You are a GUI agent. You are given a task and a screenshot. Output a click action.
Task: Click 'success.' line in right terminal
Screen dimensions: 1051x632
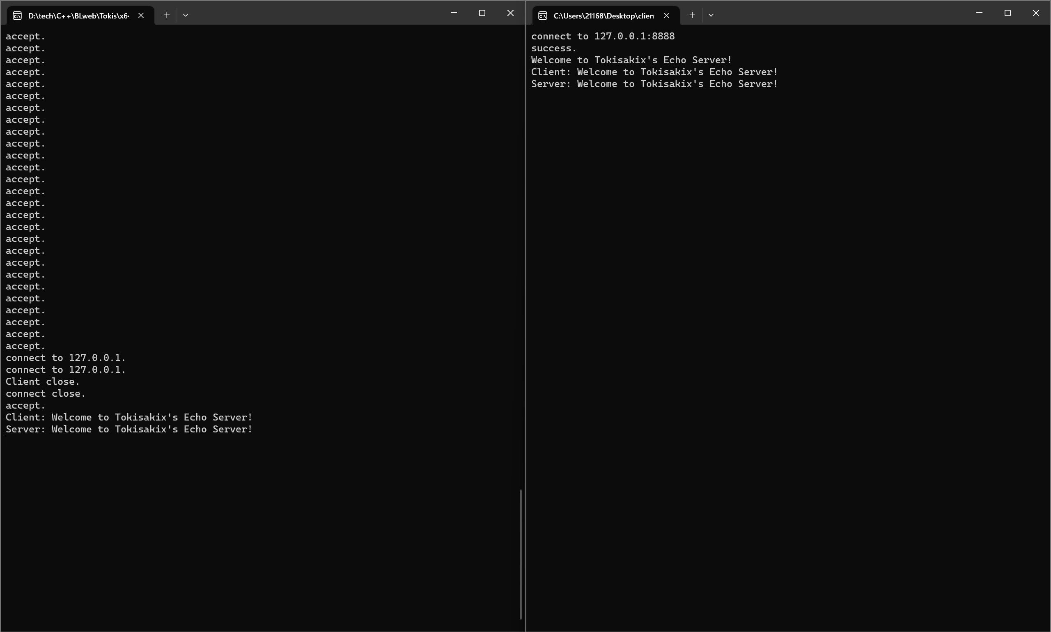[553, 48]
